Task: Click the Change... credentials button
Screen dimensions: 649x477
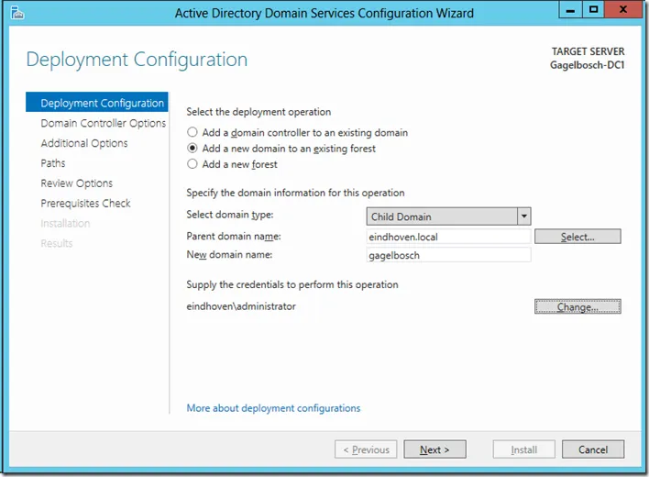Action: pyautogui.click(x=577, y=306)
